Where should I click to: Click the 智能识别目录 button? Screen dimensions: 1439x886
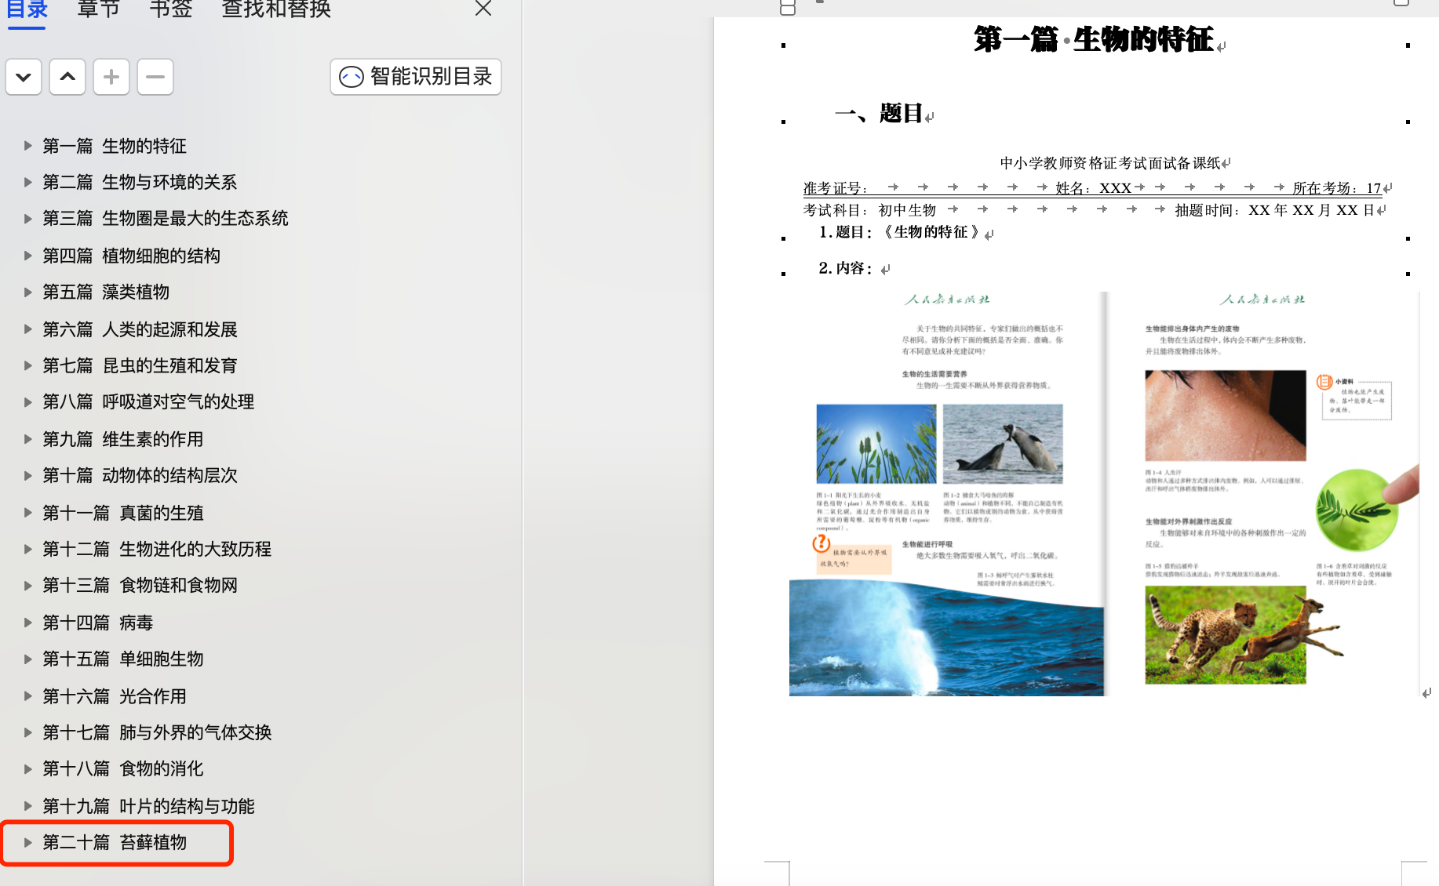(x=415, y=77)
